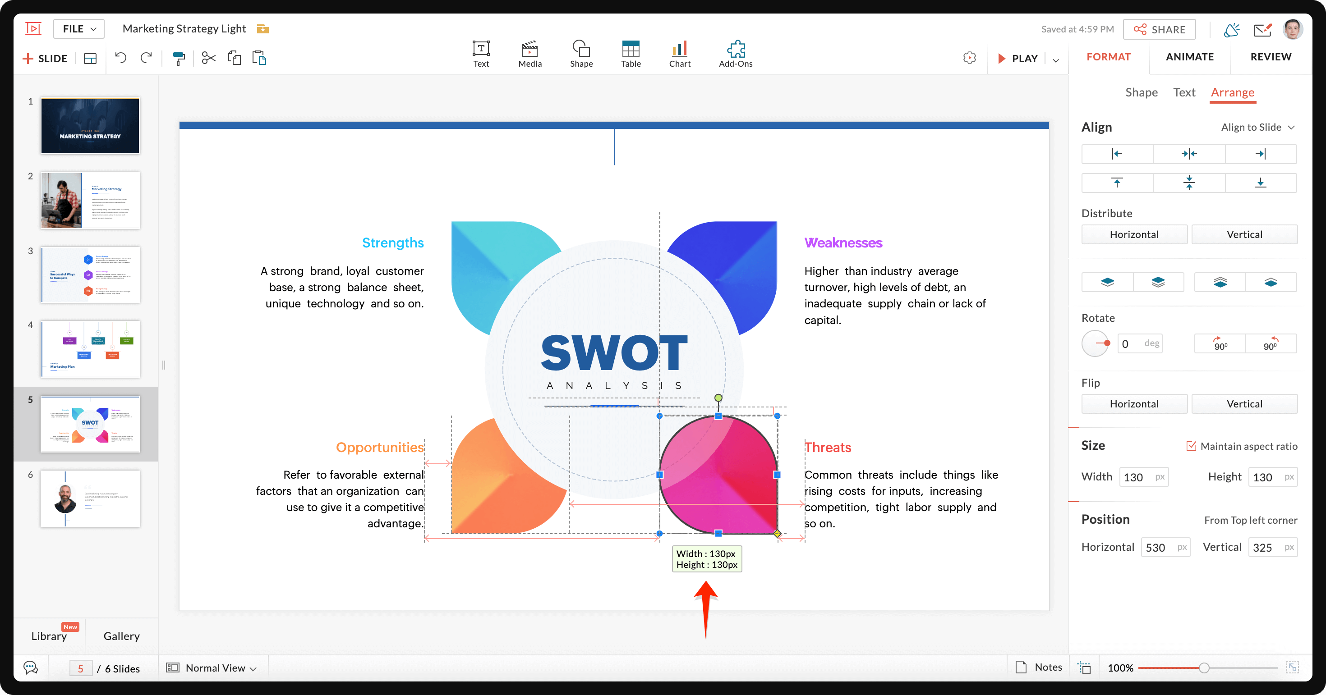The image size is (1326, 695).
Task: Switch to the Review tab
Action: (1270, 57)
